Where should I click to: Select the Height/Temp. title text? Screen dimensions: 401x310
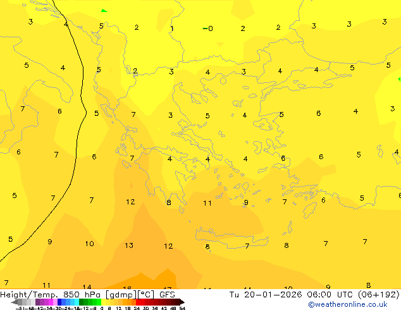tap(29, 294)
